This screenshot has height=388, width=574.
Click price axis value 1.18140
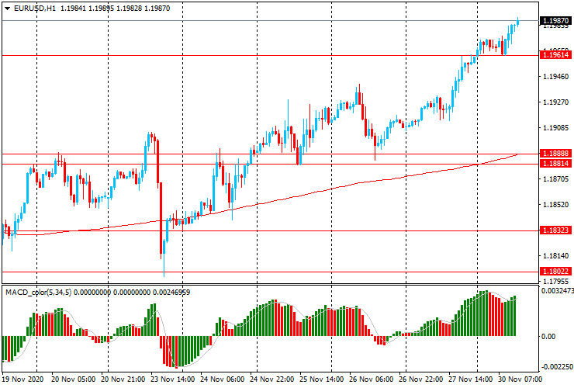coord(556,256)
